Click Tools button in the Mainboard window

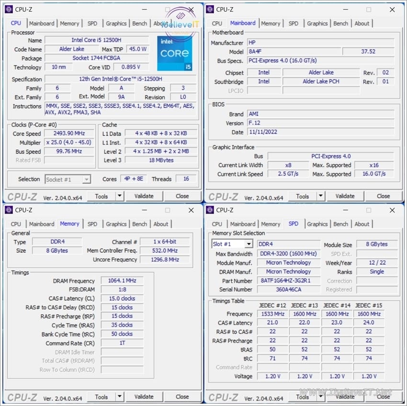303,196
